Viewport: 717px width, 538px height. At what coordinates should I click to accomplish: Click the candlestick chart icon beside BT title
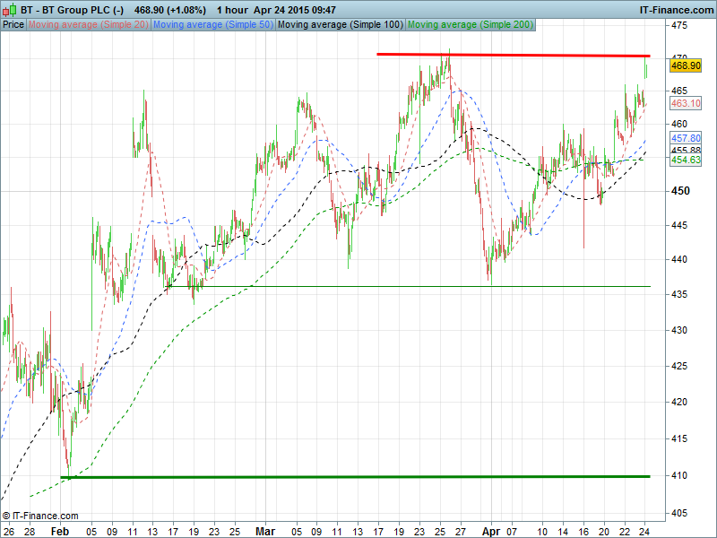click(10, 8)
